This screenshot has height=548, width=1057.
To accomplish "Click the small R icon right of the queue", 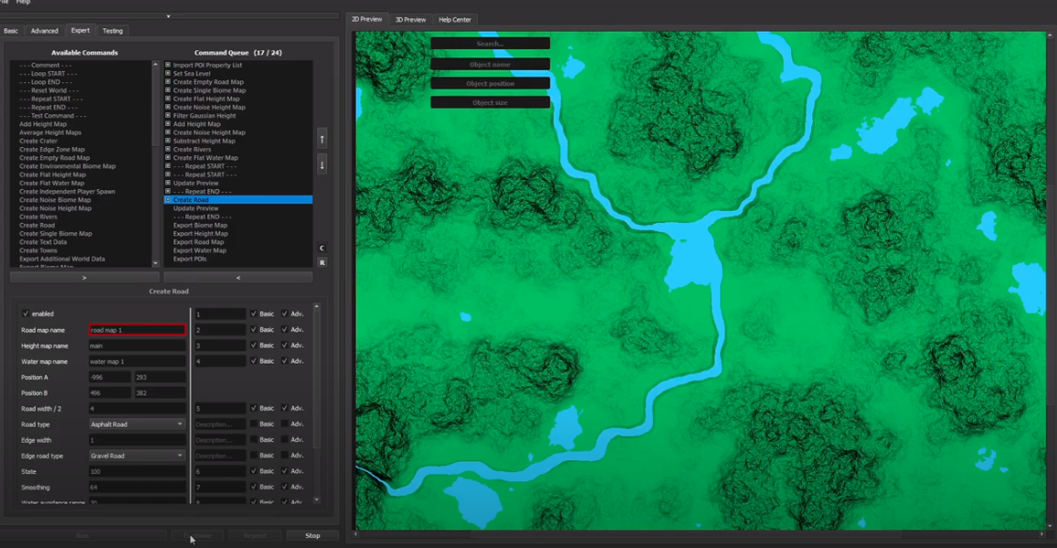I will pyautogui.click(x=322, y=263).
